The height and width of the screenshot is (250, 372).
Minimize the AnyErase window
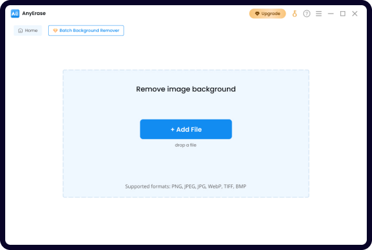coord(331,14)
